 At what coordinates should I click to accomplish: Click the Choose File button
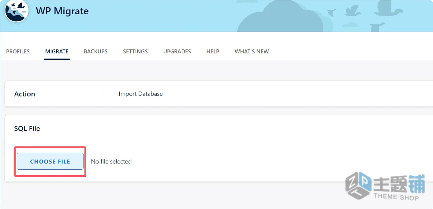tap(50, 161)
